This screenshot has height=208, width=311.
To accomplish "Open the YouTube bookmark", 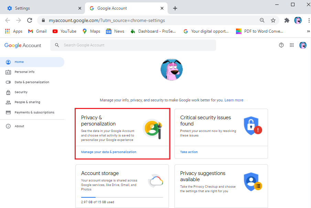I will point(64,31).
